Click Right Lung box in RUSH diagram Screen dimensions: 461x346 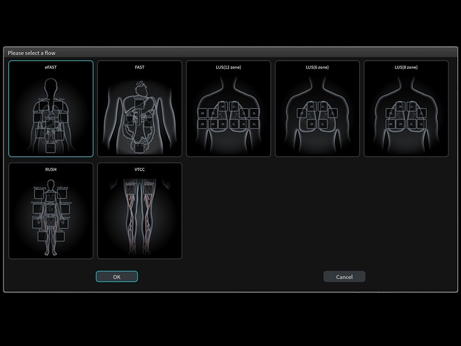pyautogui.click(x=40, y=194)
